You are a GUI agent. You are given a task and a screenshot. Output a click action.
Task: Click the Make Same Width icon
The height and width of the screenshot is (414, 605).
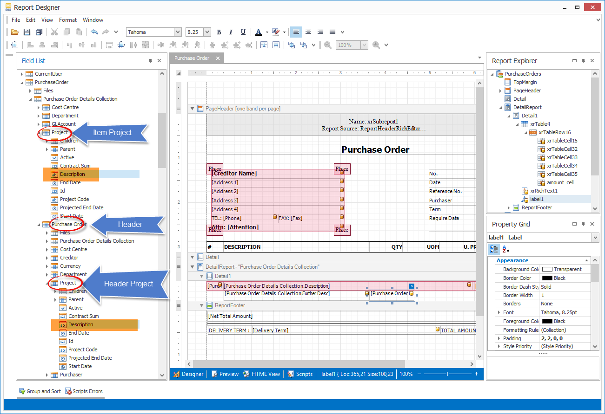coord(110,45)
